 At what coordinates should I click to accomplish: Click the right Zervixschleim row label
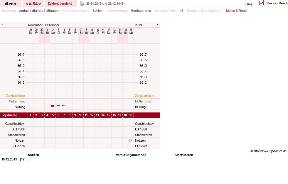144,96
